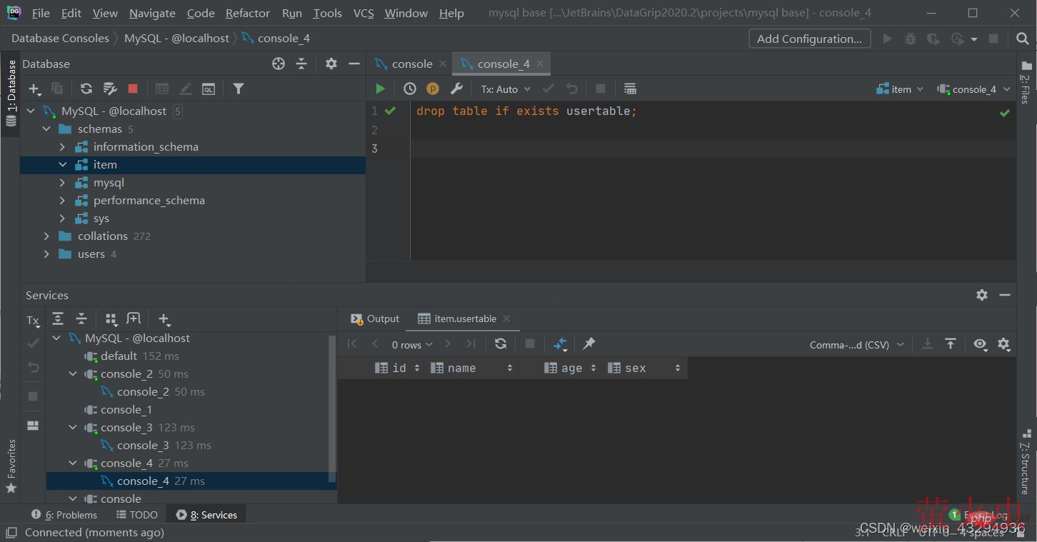Reload the result grid data

tap(501, 343)
